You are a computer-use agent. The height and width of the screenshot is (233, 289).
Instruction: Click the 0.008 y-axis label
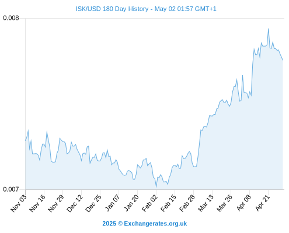pyautogui.click(x=11, y=18)
